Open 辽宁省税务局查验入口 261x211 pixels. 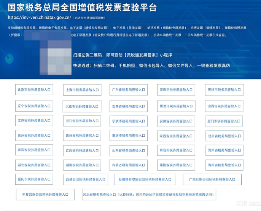pos(34,106)
